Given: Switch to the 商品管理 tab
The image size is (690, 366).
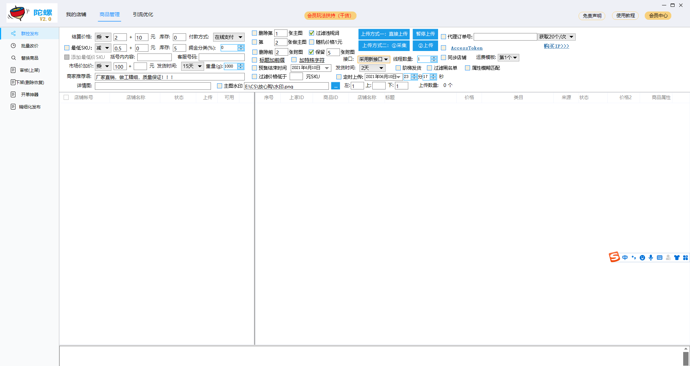Looking at the screenshot, I should pos(110,14).
